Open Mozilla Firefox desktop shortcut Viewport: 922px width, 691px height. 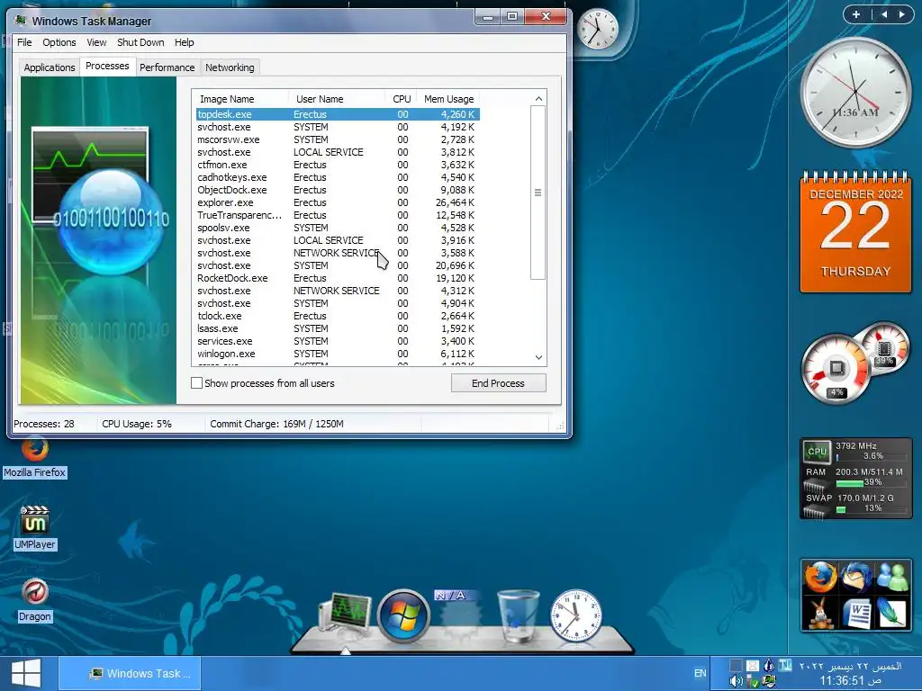[x=35, y=457]
